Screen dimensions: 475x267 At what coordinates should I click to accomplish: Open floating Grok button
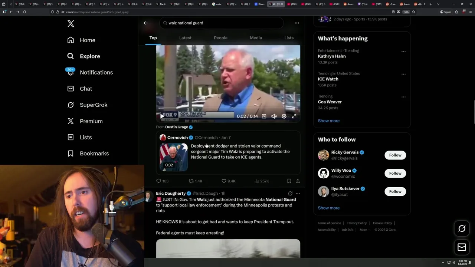click(x=462, y=229)
